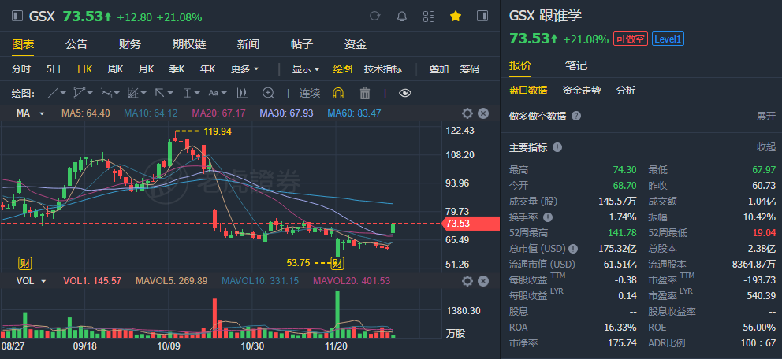Switch to the 帖子 tab
The image size is (782, 359).
[x=302, y=44]
